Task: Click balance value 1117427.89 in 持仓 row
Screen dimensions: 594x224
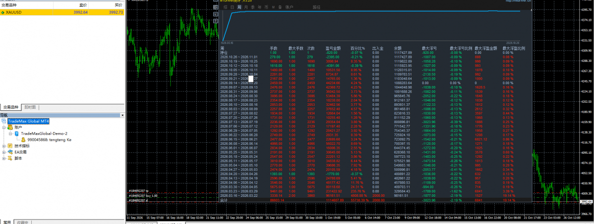Action: coord(403,52)
